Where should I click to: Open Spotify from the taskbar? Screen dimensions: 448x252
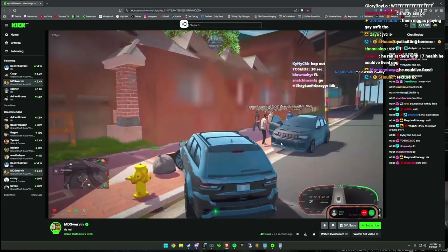(234, 246)
